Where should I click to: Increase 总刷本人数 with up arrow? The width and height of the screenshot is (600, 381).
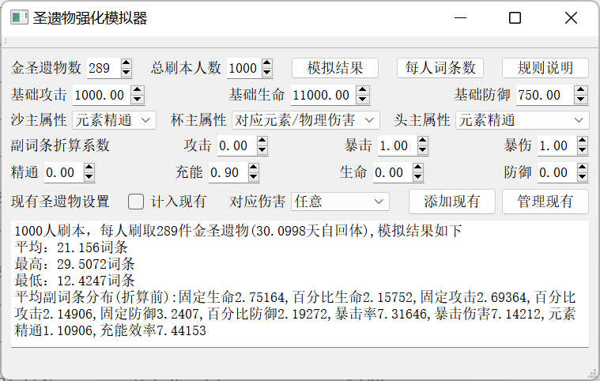[x=267, y=63]
